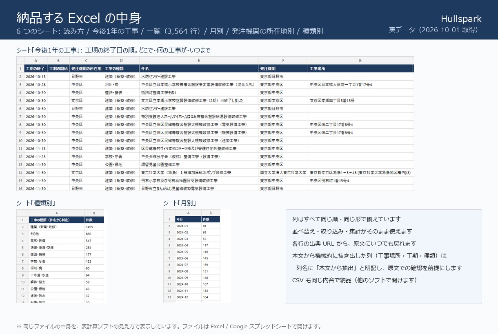Click the '納品する Excel の中身' slide title
The width and height of the screenshot is (498, 334).
point(79,18)
